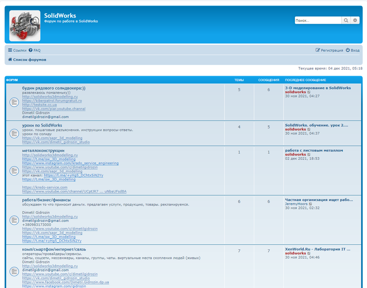Open link https://vk.com/piar.youtube.channal
Viewport: 367px width, 288px height.
[x=54, y=109]
